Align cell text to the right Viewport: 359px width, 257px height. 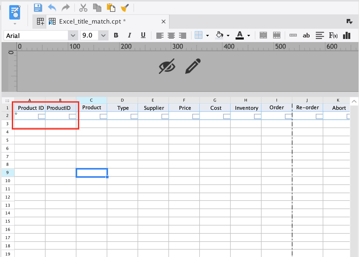[183, 35]
